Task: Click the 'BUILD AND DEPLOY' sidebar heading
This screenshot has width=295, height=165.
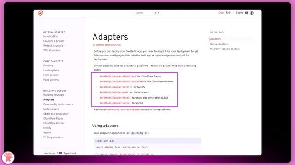Action: point(55,91)
